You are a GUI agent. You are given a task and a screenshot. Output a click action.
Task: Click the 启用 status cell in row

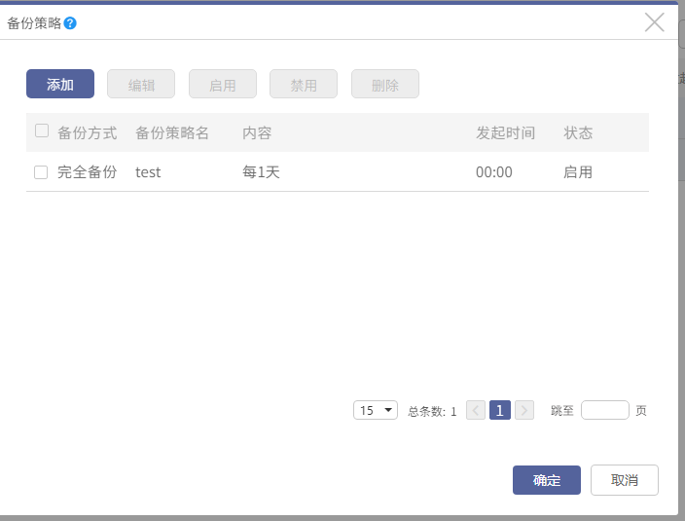pos(578,172)
